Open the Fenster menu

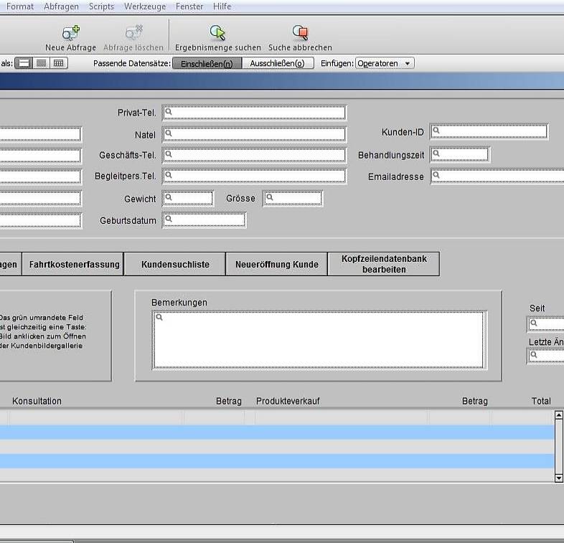tap(189, 6)
